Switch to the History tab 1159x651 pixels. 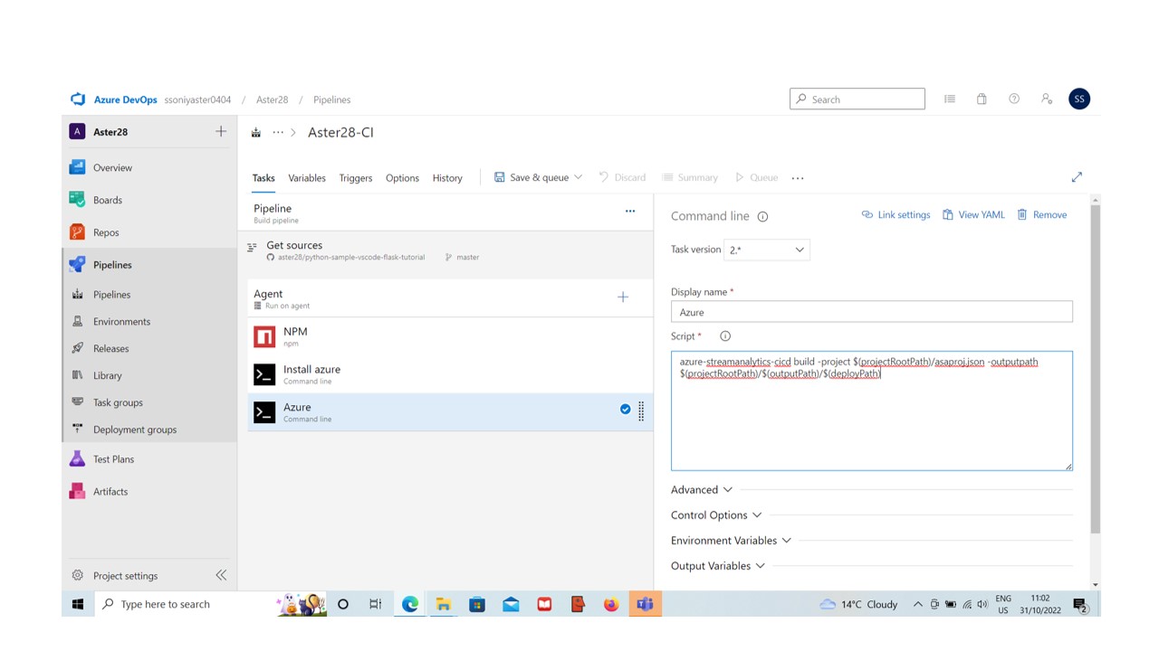point(447,178)
